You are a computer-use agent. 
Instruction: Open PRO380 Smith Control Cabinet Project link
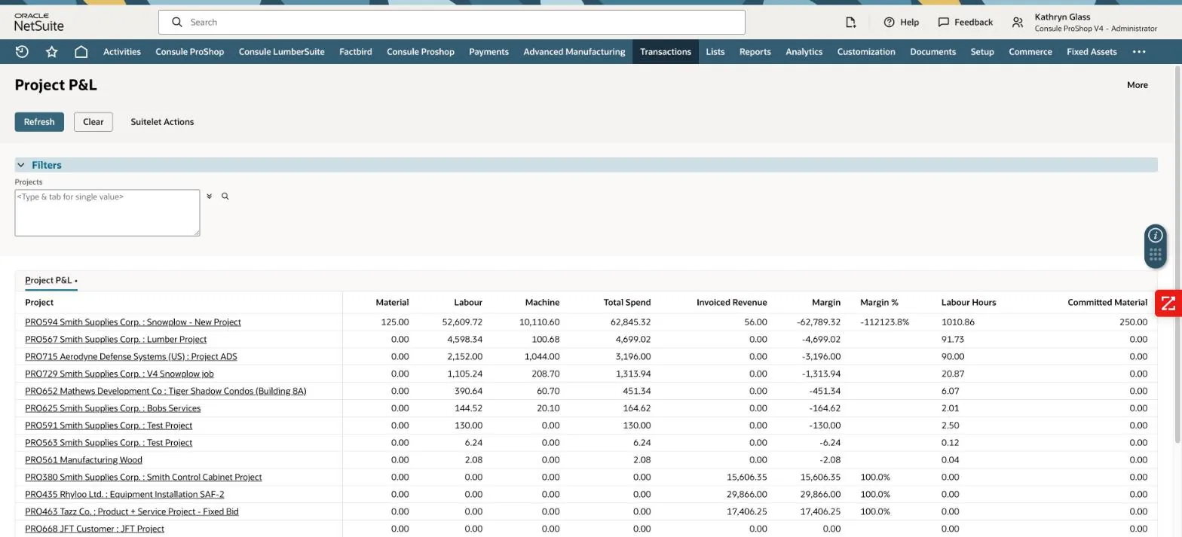143,478
